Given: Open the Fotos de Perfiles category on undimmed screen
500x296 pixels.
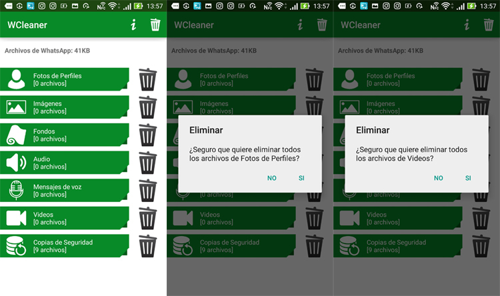Looking at the screenshot, I should click(x=65, y=79).
